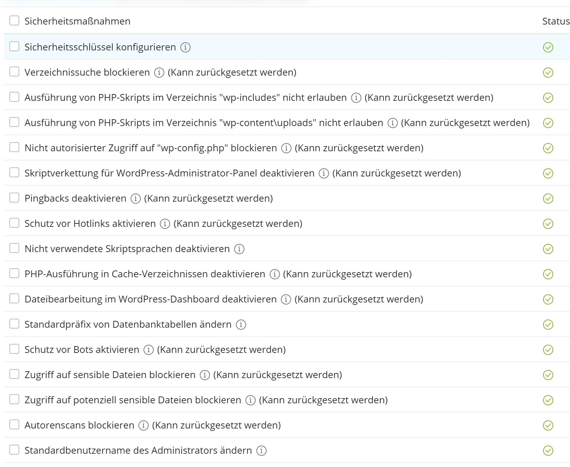Tick Schutz vor Bots aktivieren checkbox
570x467 pixels.
point(14,349)
